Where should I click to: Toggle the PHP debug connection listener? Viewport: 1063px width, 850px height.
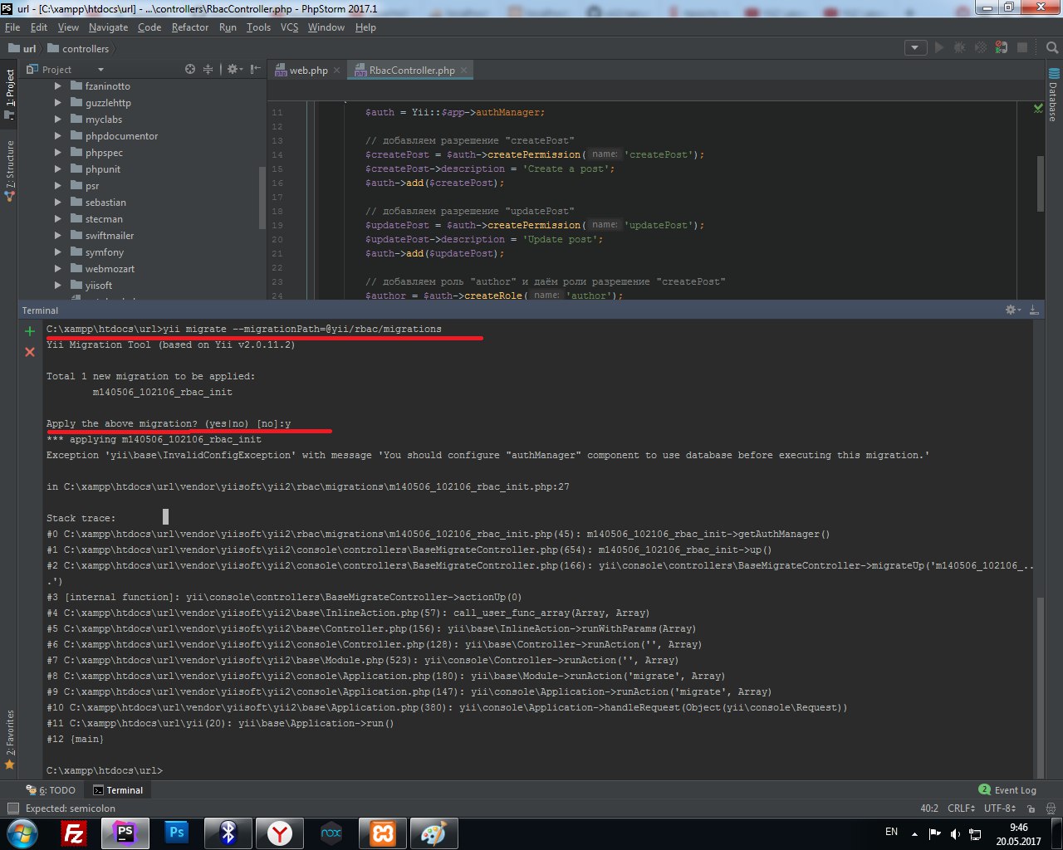pyautogui.click(x=1002, y=48)
